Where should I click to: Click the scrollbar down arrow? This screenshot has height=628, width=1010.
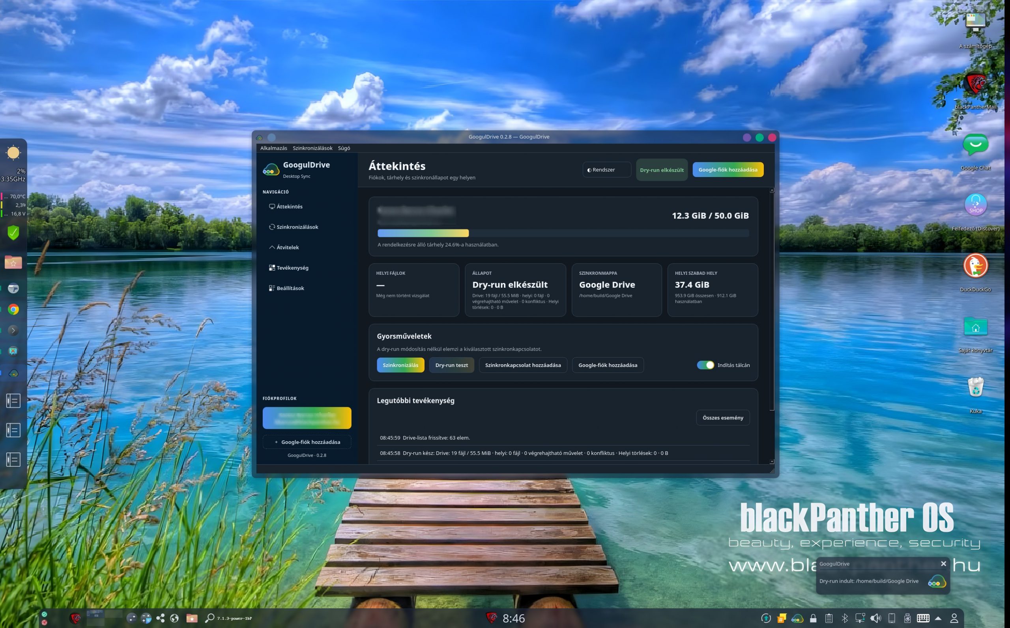[772, 462]
